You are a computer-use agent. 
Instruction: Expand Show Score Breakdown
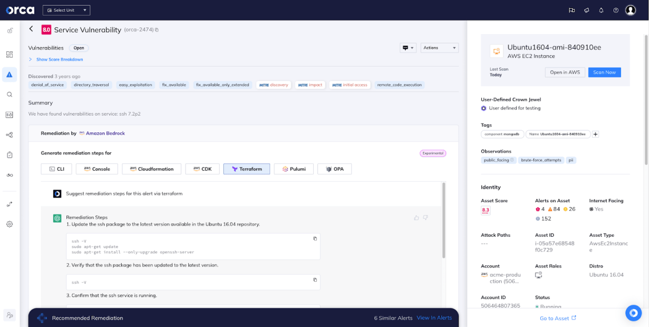coord(56,59)
